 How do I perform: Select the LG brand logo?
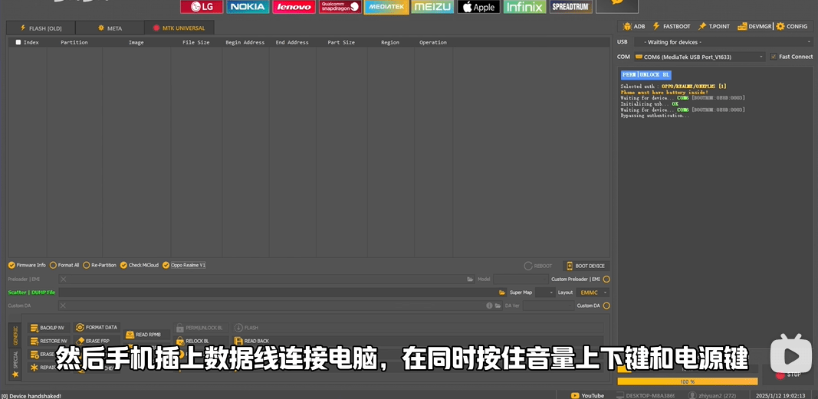[202, 7]
